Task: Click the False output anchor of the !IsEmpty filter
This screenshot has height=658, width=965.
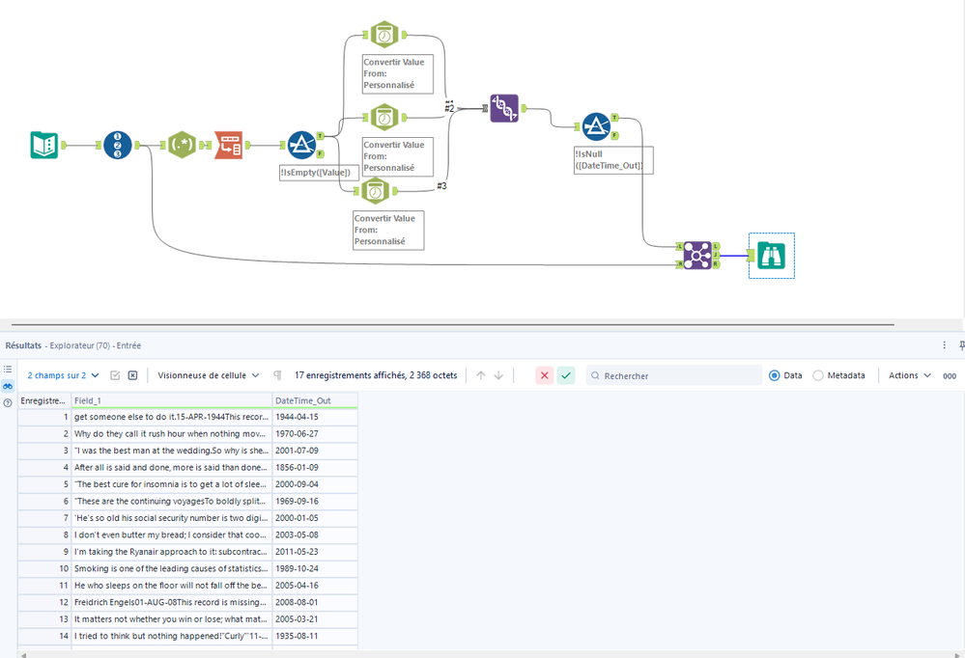Action: pos(320,154)
